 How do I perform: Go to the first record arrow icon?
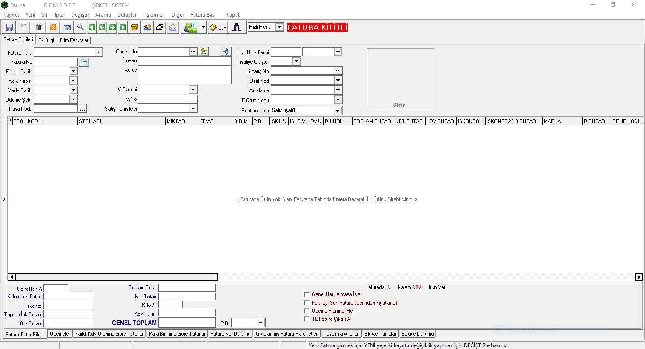click(91, 27)
